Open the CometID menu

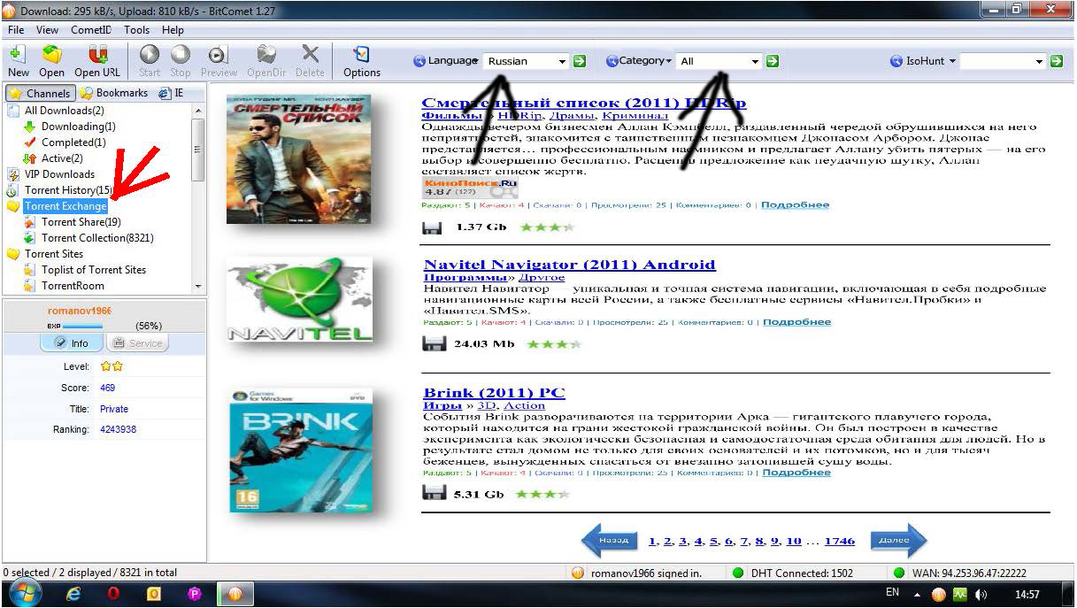(93, 30)
